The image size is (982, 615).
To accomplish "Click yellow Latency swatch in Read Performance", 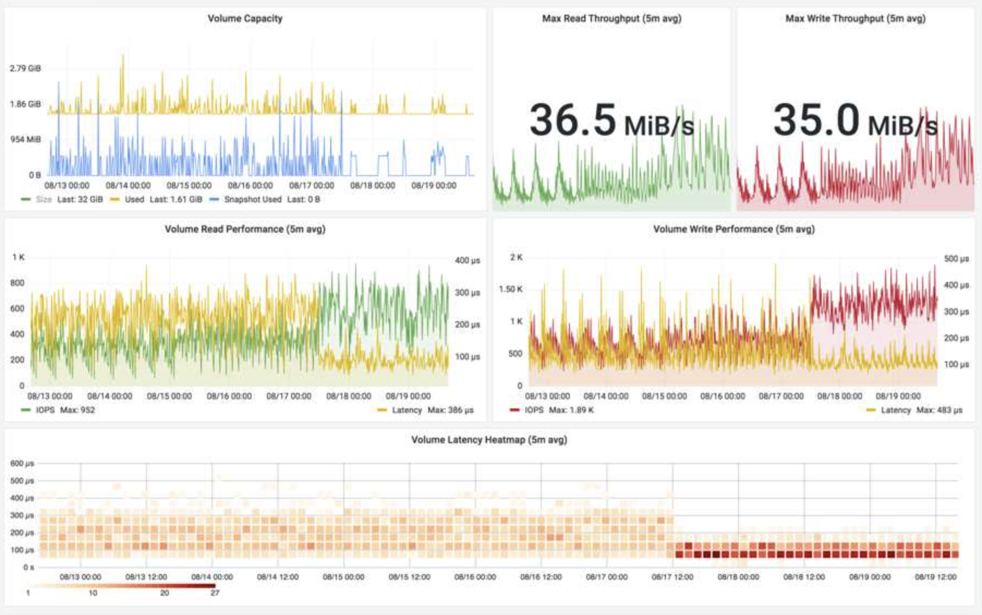I will click(381, 410).
